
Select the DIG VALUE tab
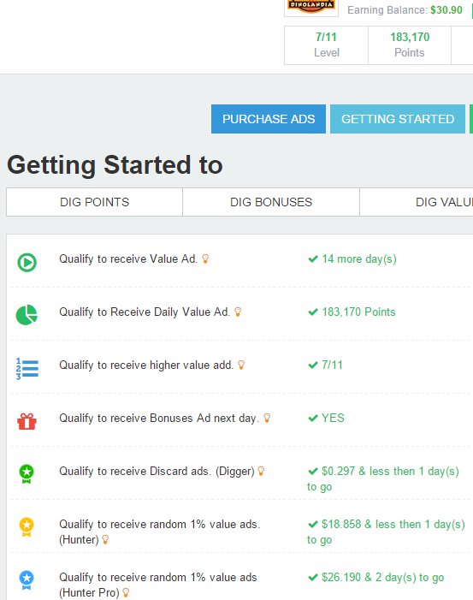[x=417, y=202]
